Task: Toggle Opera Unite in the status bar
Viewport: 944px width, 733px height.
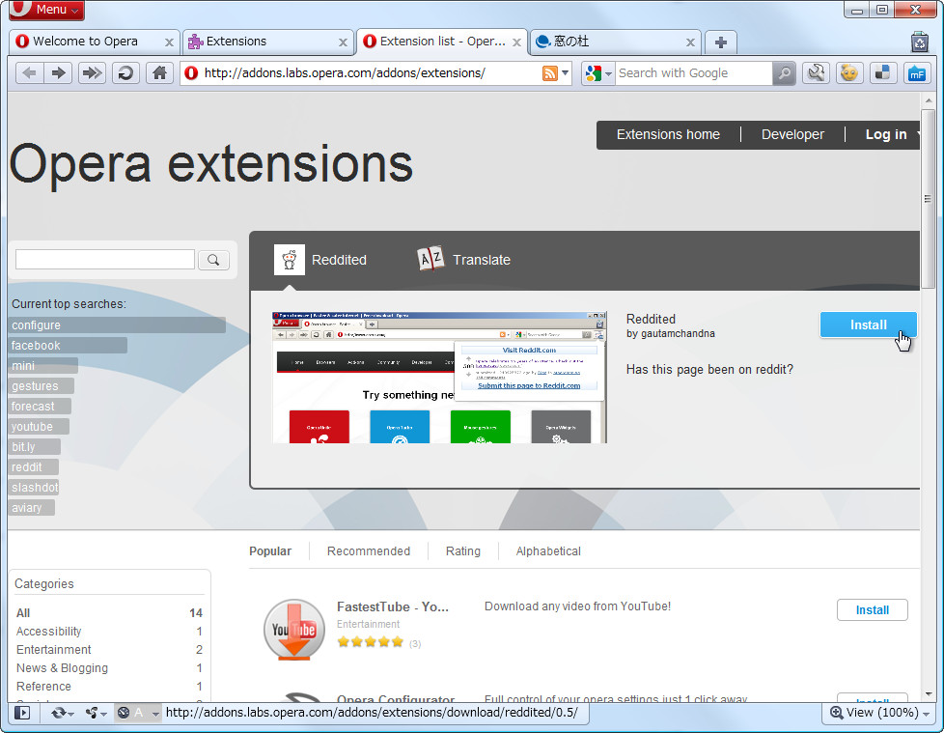Action: point(91,713)
